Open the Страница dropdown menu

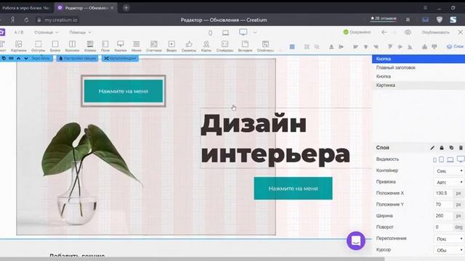coord(46,32)
